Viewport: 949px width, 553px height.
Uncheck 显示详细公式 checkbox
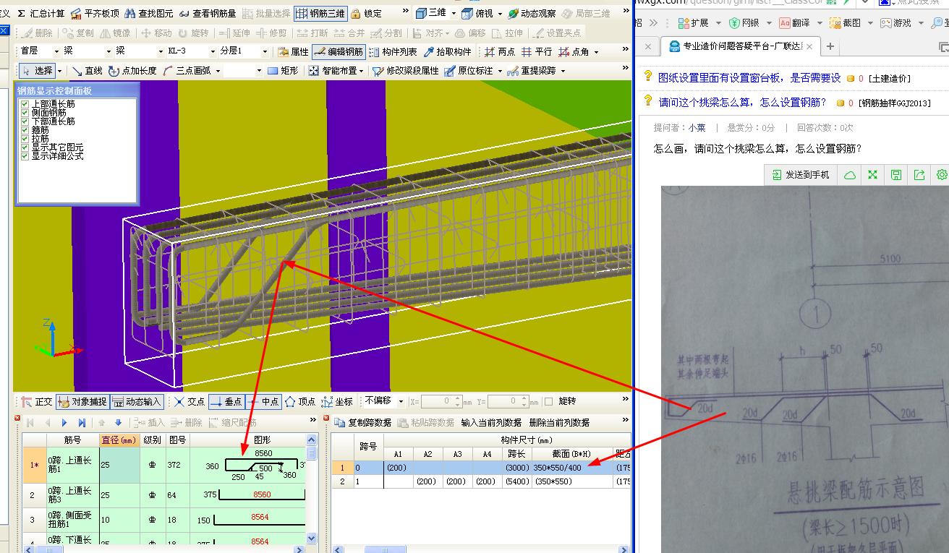click(x=25, y=156)
